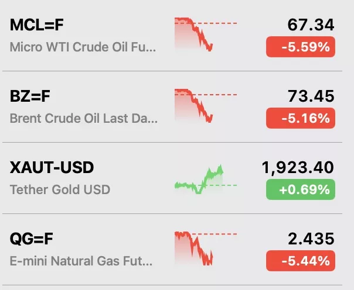
Task: Open the XAUT-USD ticker symbol
Action: (52, 168)
